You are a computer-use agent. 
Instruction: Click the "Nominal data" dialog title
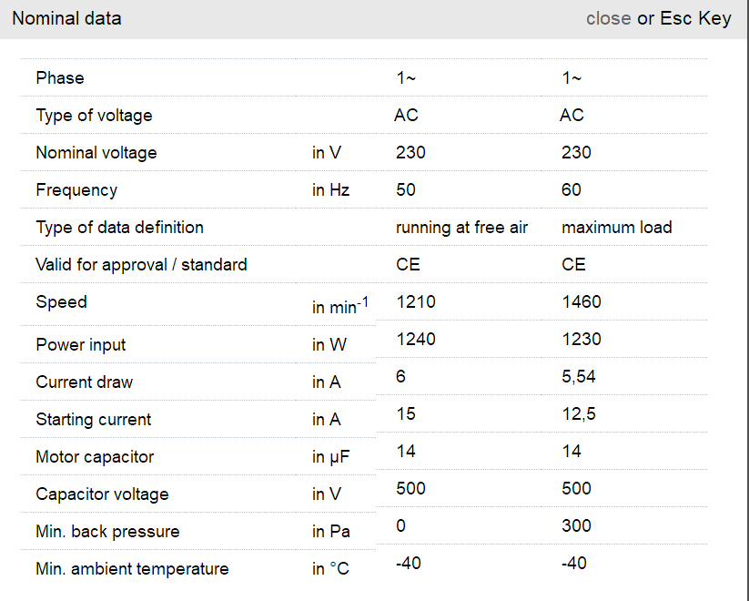66,18
